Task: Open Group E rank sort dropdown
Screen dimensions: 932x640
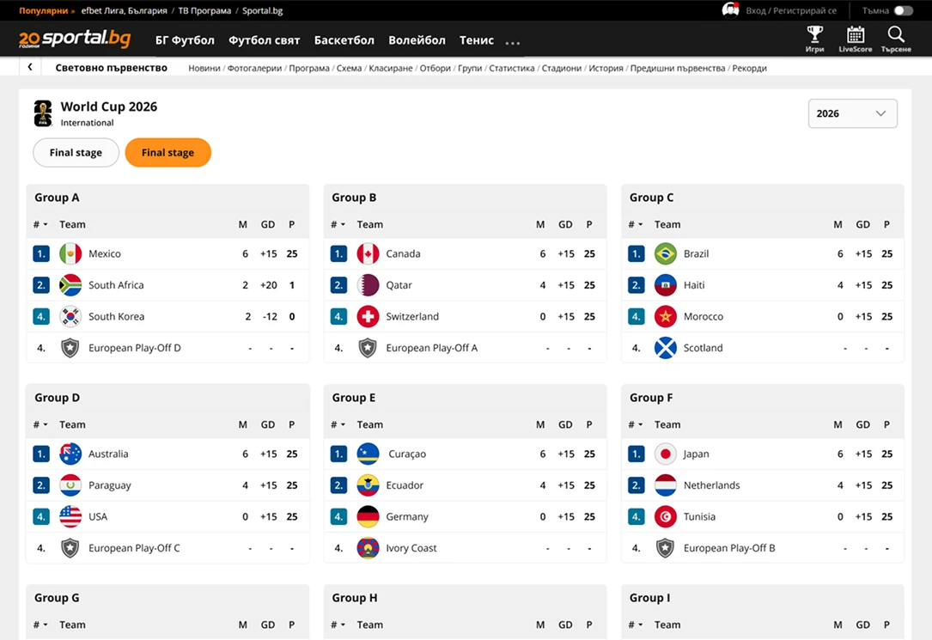Action: click(x=338, y=425)
